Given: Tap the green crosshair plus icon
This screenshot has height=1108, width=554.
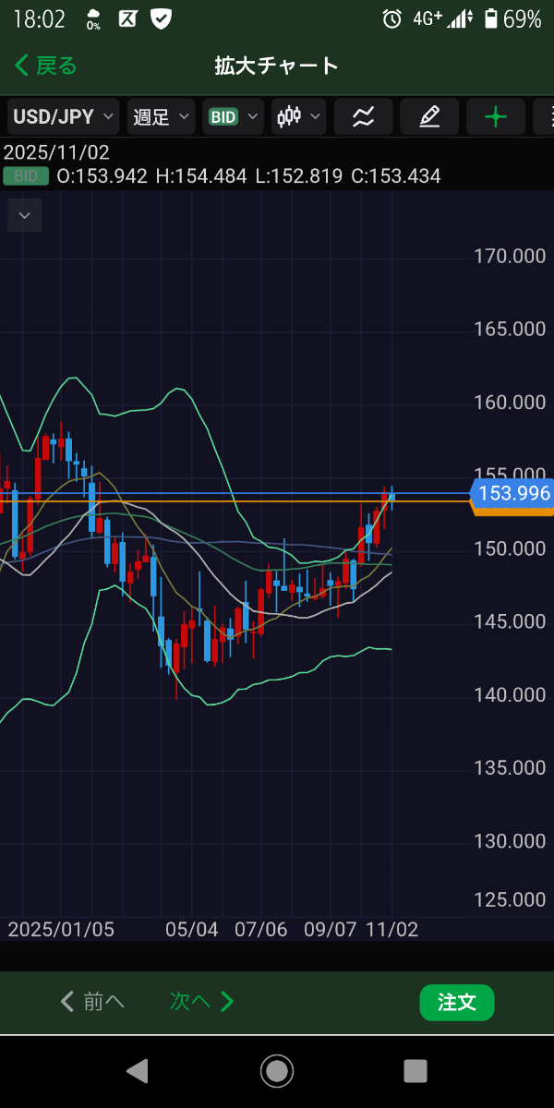Looking at the screenshot, I should 496,116.
